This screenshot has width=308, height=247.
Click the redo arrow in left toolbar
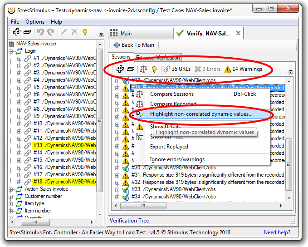pos(51,32)
